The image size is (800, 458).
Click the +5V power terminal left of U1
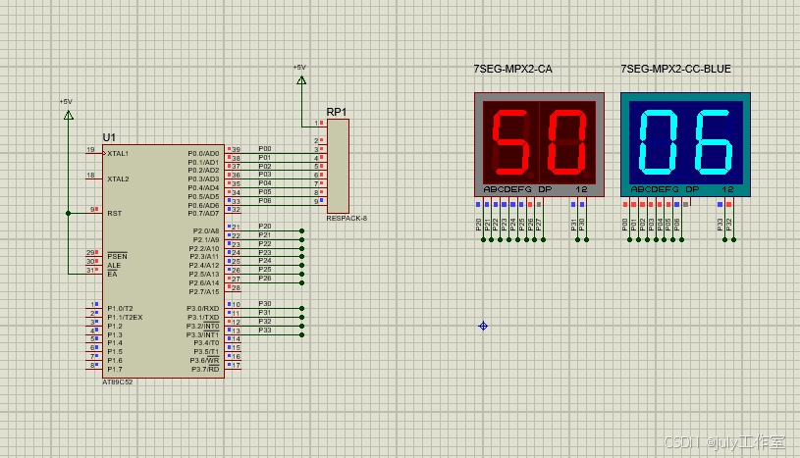point(69,115)
